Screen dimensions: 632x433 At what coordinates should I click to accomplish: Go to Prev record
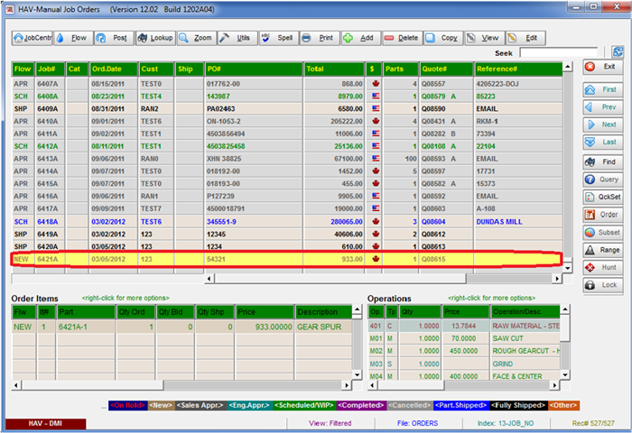(x=602, y=107)
